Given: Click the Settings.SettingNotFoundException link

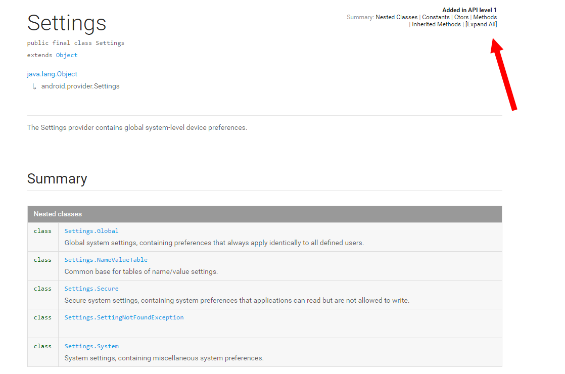Looking at the screenshot, I should coord(124,317).
